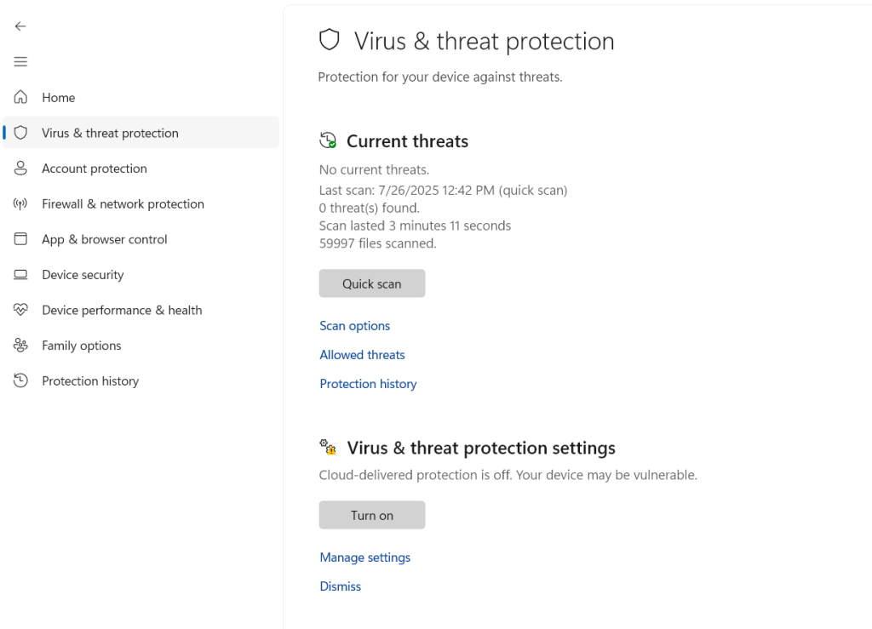872x629 pixels.
Task: Dismiss the cloud protection warning
Action: 340,586
